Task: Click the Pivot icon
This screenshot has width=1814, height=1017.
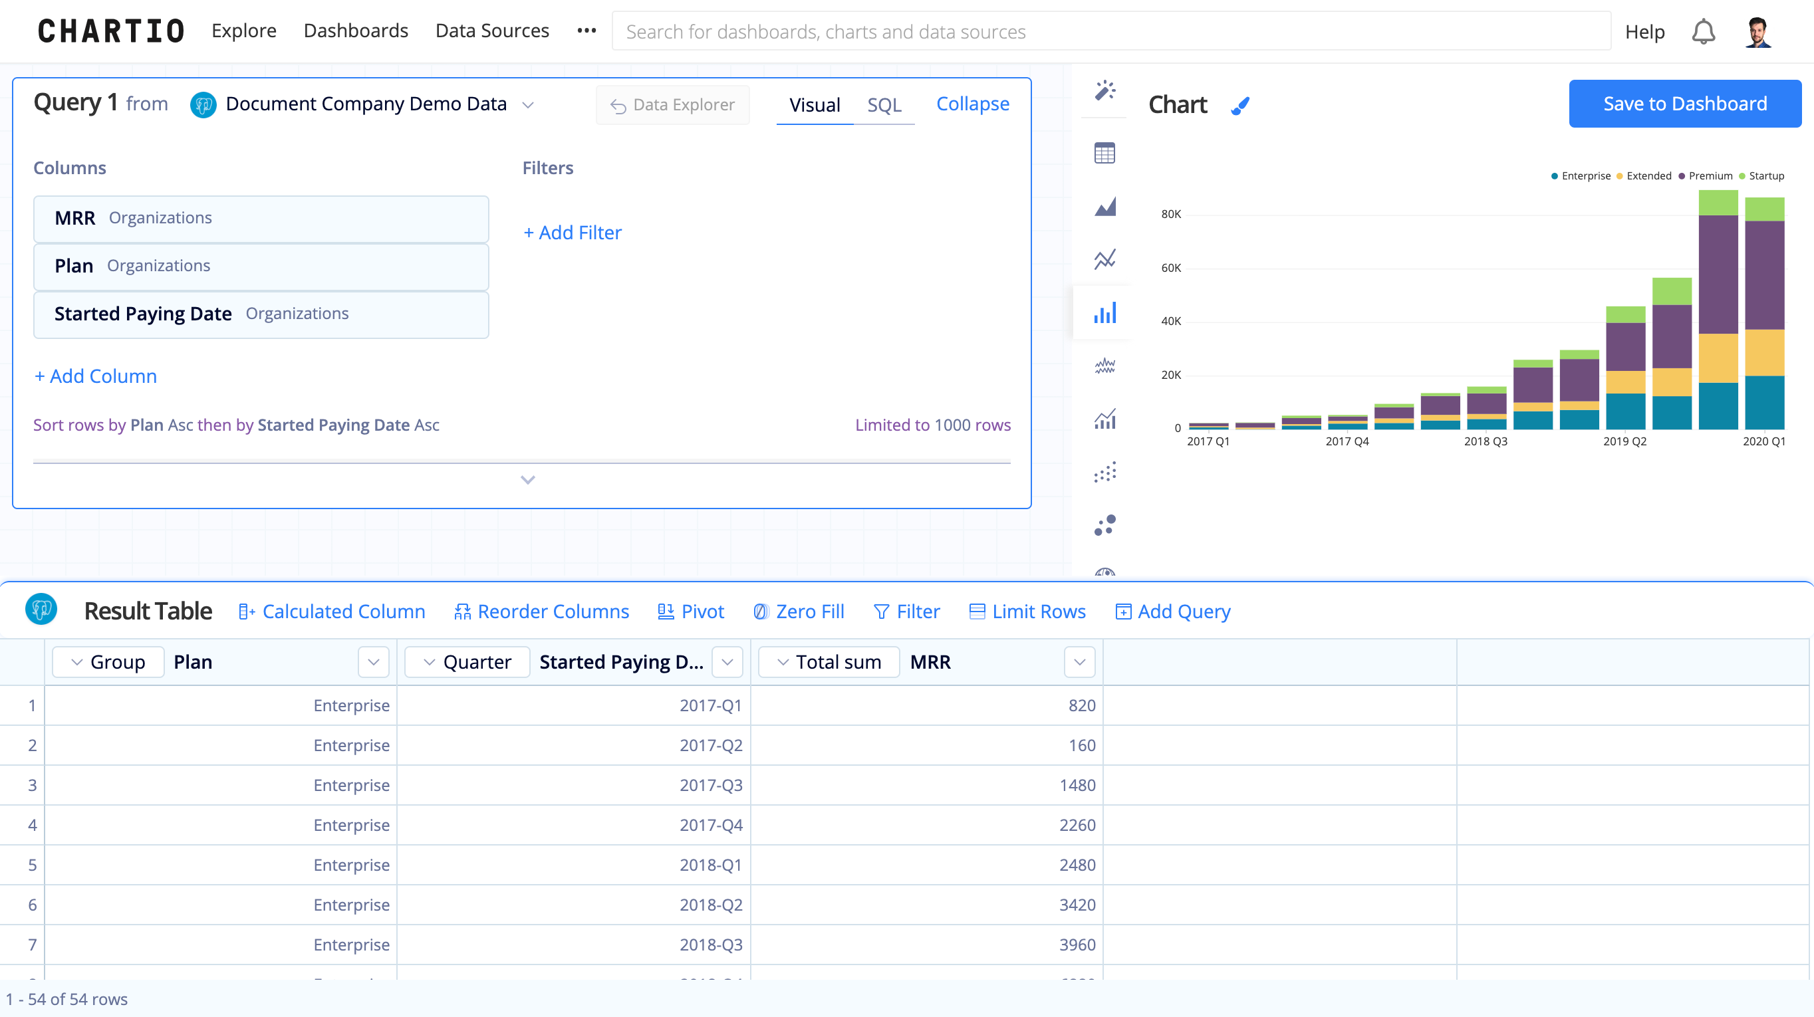Action: (666, 612)
